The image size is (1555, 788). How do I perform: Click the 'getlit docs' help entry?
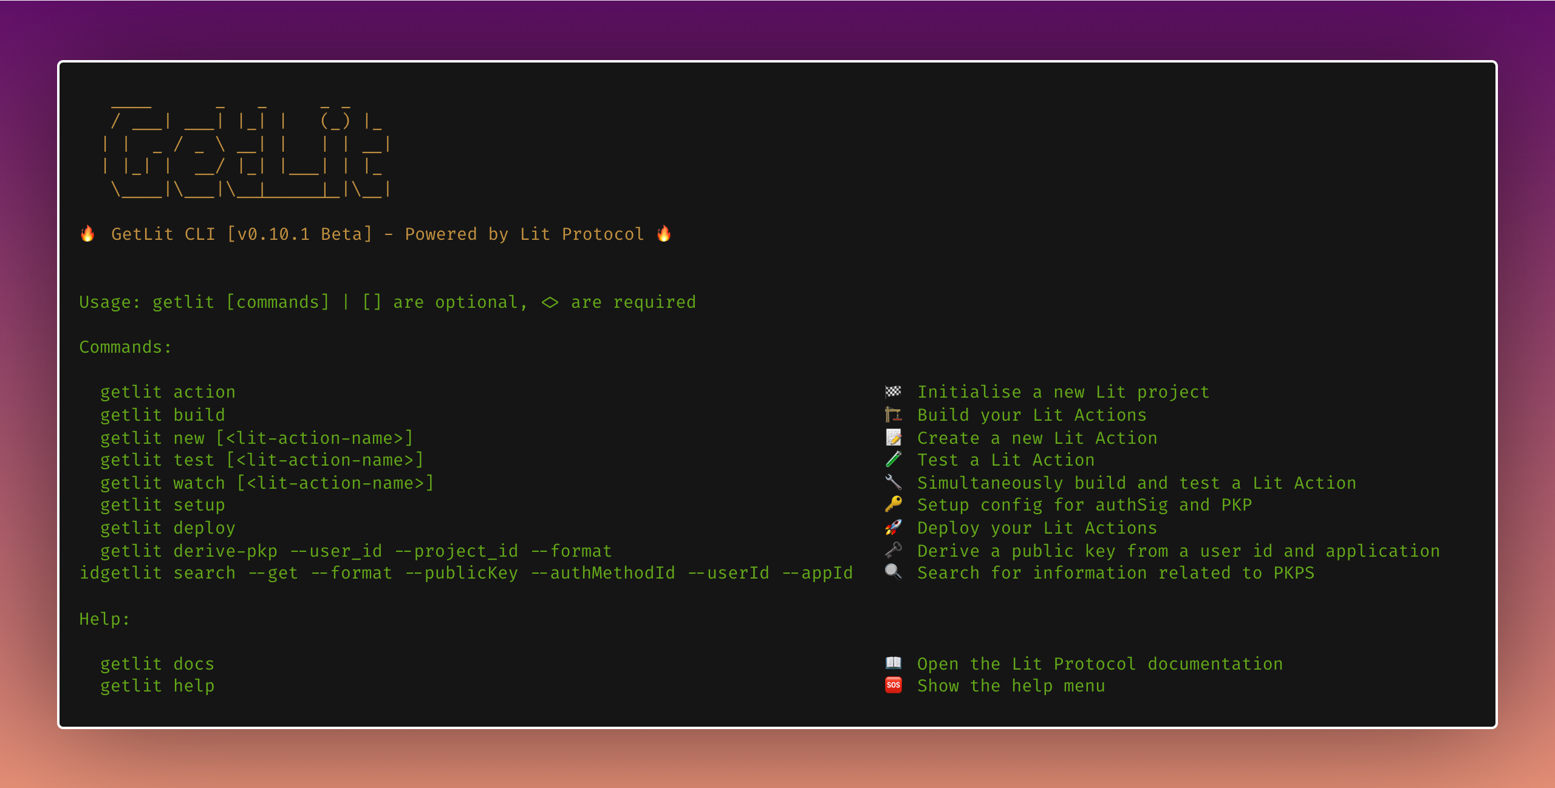tap(157, 664)
